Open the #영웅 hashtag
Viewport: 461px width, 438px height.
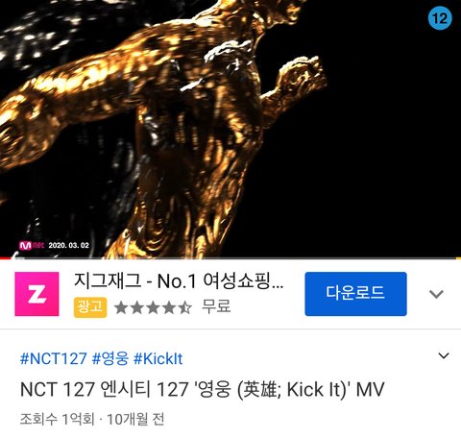(x=110, y=358)
